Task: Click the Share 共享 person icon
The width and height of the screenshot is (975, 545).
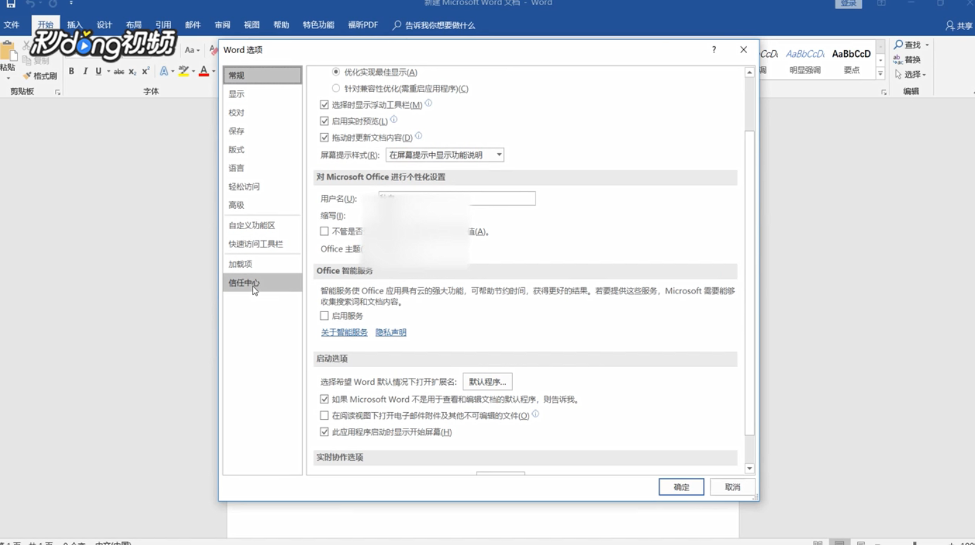Action: tap(959, 25)
